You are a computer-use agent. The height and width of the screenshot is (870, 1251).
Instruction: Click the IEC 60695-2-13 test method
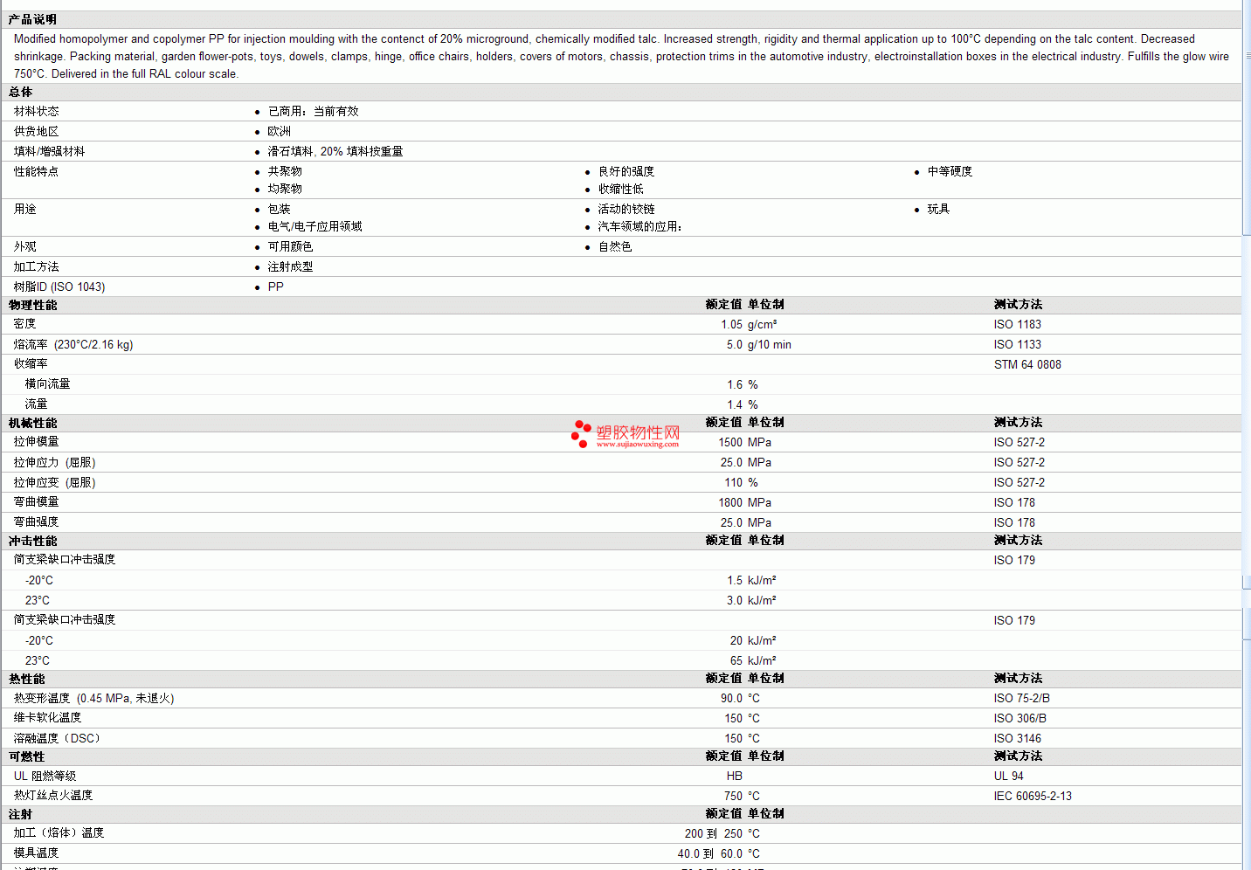[x=1033, y=796]
